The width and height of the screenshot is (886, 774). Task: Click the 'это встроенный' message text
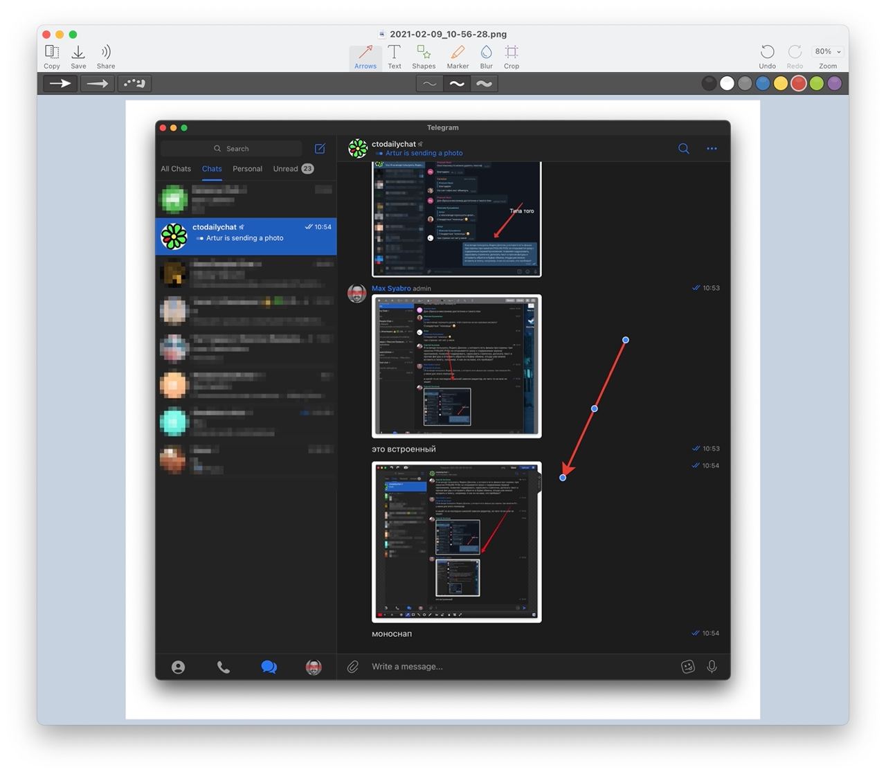(404, 449)
